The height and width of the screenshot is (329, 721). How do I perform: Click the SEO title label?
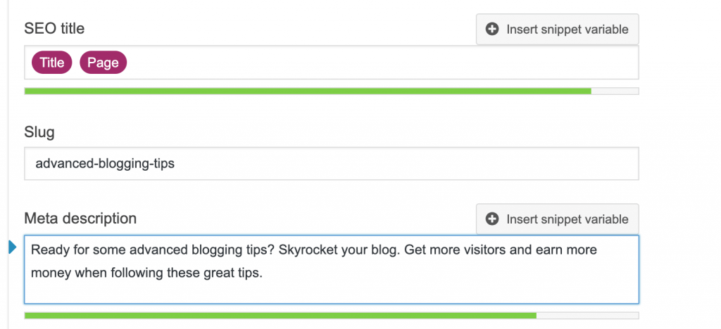[54, 29]
